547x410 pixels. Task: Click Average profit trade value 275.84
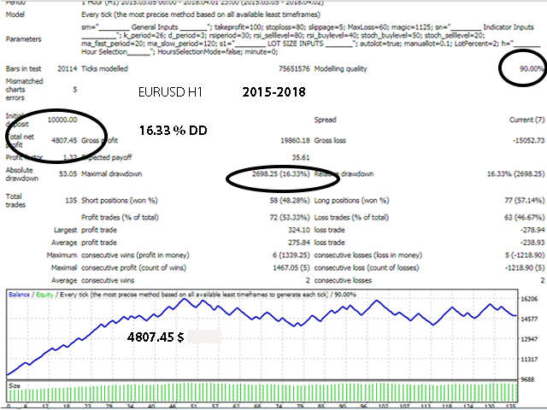(299, 243)
